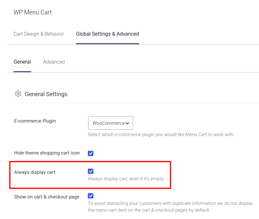Click the Always display cart label
Viewport: 259px width, 219px height.
tap(35, 172)
